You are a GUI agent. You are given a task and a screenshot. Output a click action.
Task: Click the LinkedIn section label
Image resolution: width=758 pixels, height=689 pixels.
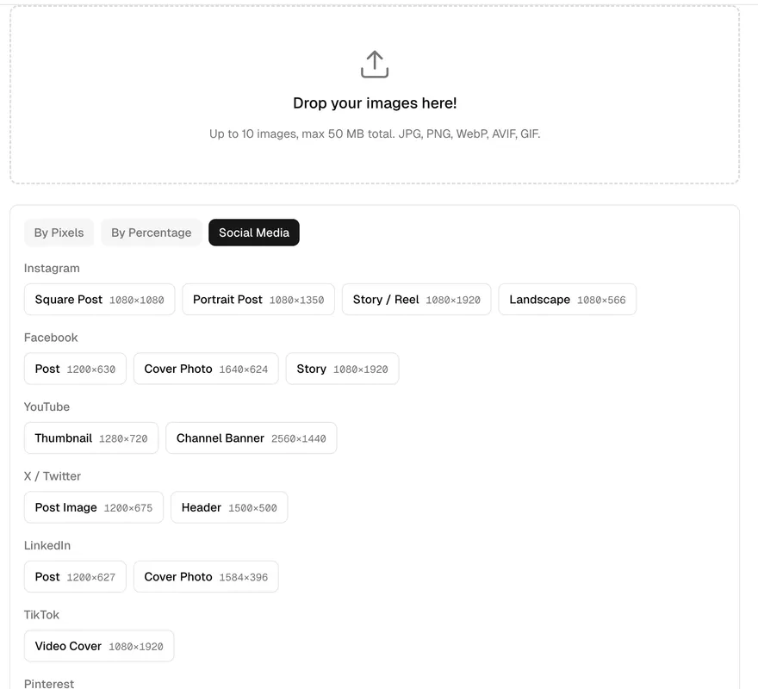pos(47,545)
